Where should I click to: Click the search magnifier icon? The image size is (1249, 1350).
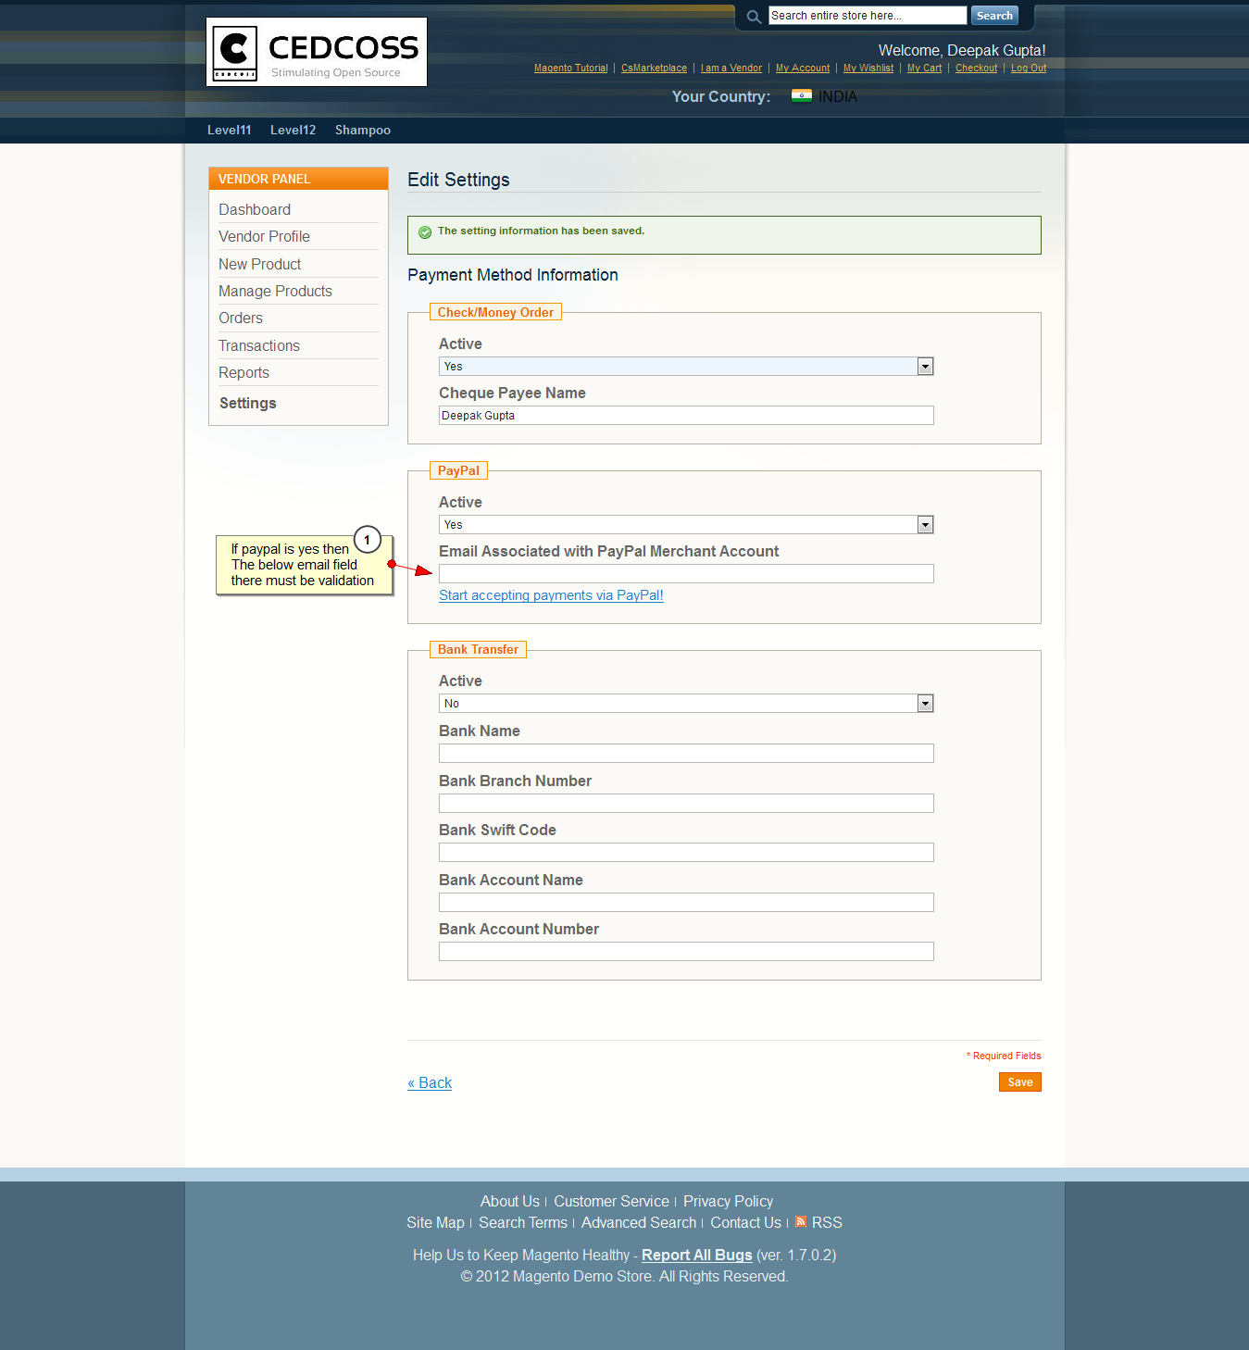[754, 17]
